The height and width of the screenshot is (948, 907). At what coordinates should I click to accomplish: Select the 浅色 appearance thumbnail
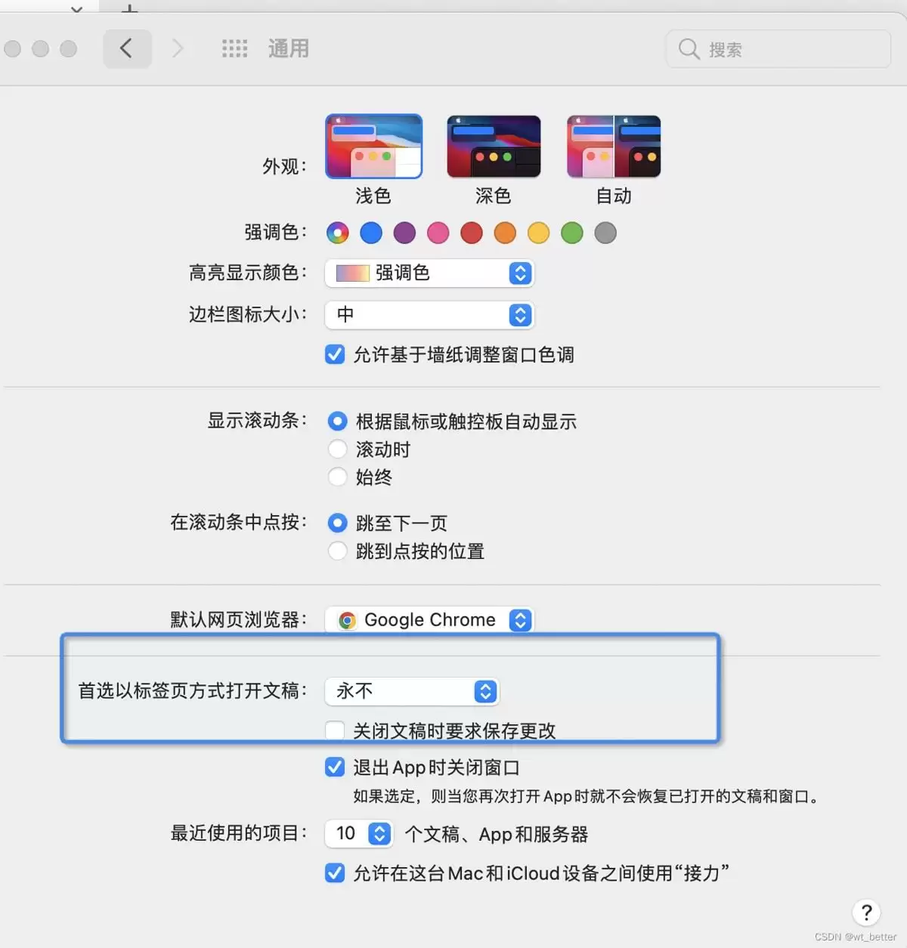pyautogui.click(x=373, y=146)
